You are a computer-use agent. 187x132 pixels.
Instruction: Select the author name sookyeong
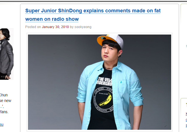83,27
